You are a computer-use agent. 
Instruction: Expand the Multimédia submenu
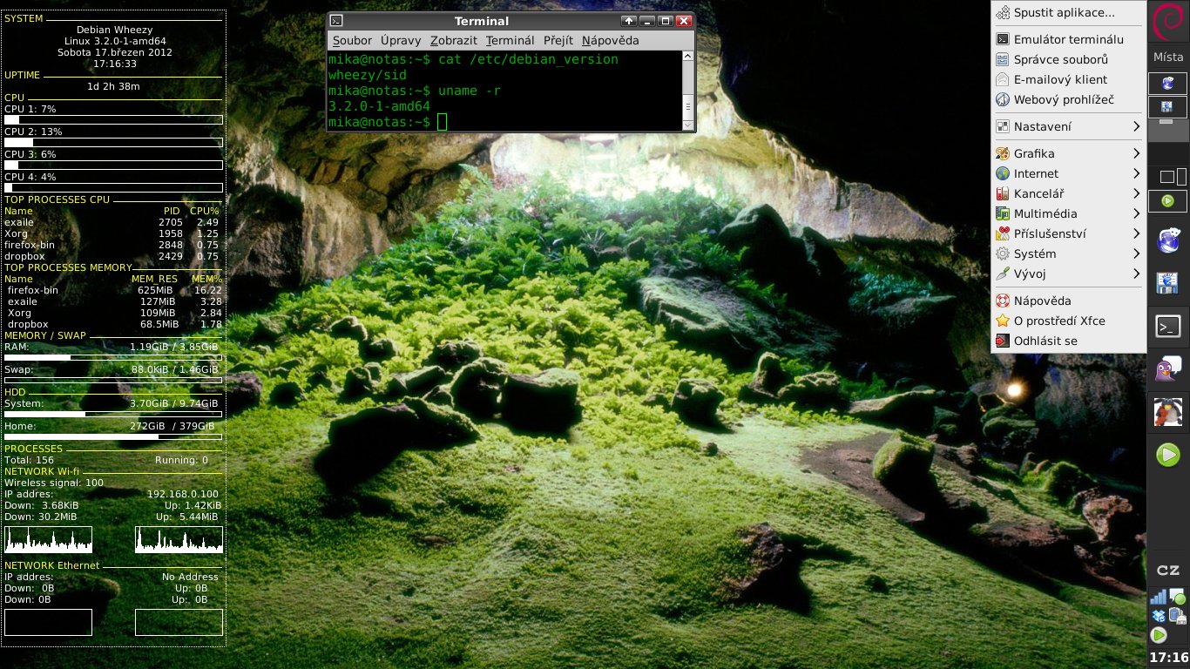(x=1068, y=213)
